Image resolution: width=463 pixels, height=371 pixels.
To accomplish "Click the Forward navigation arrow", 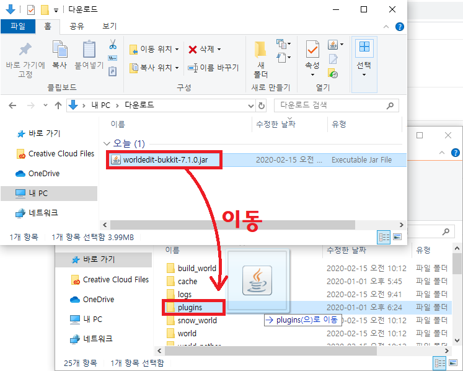I will [x=31, y=105].
